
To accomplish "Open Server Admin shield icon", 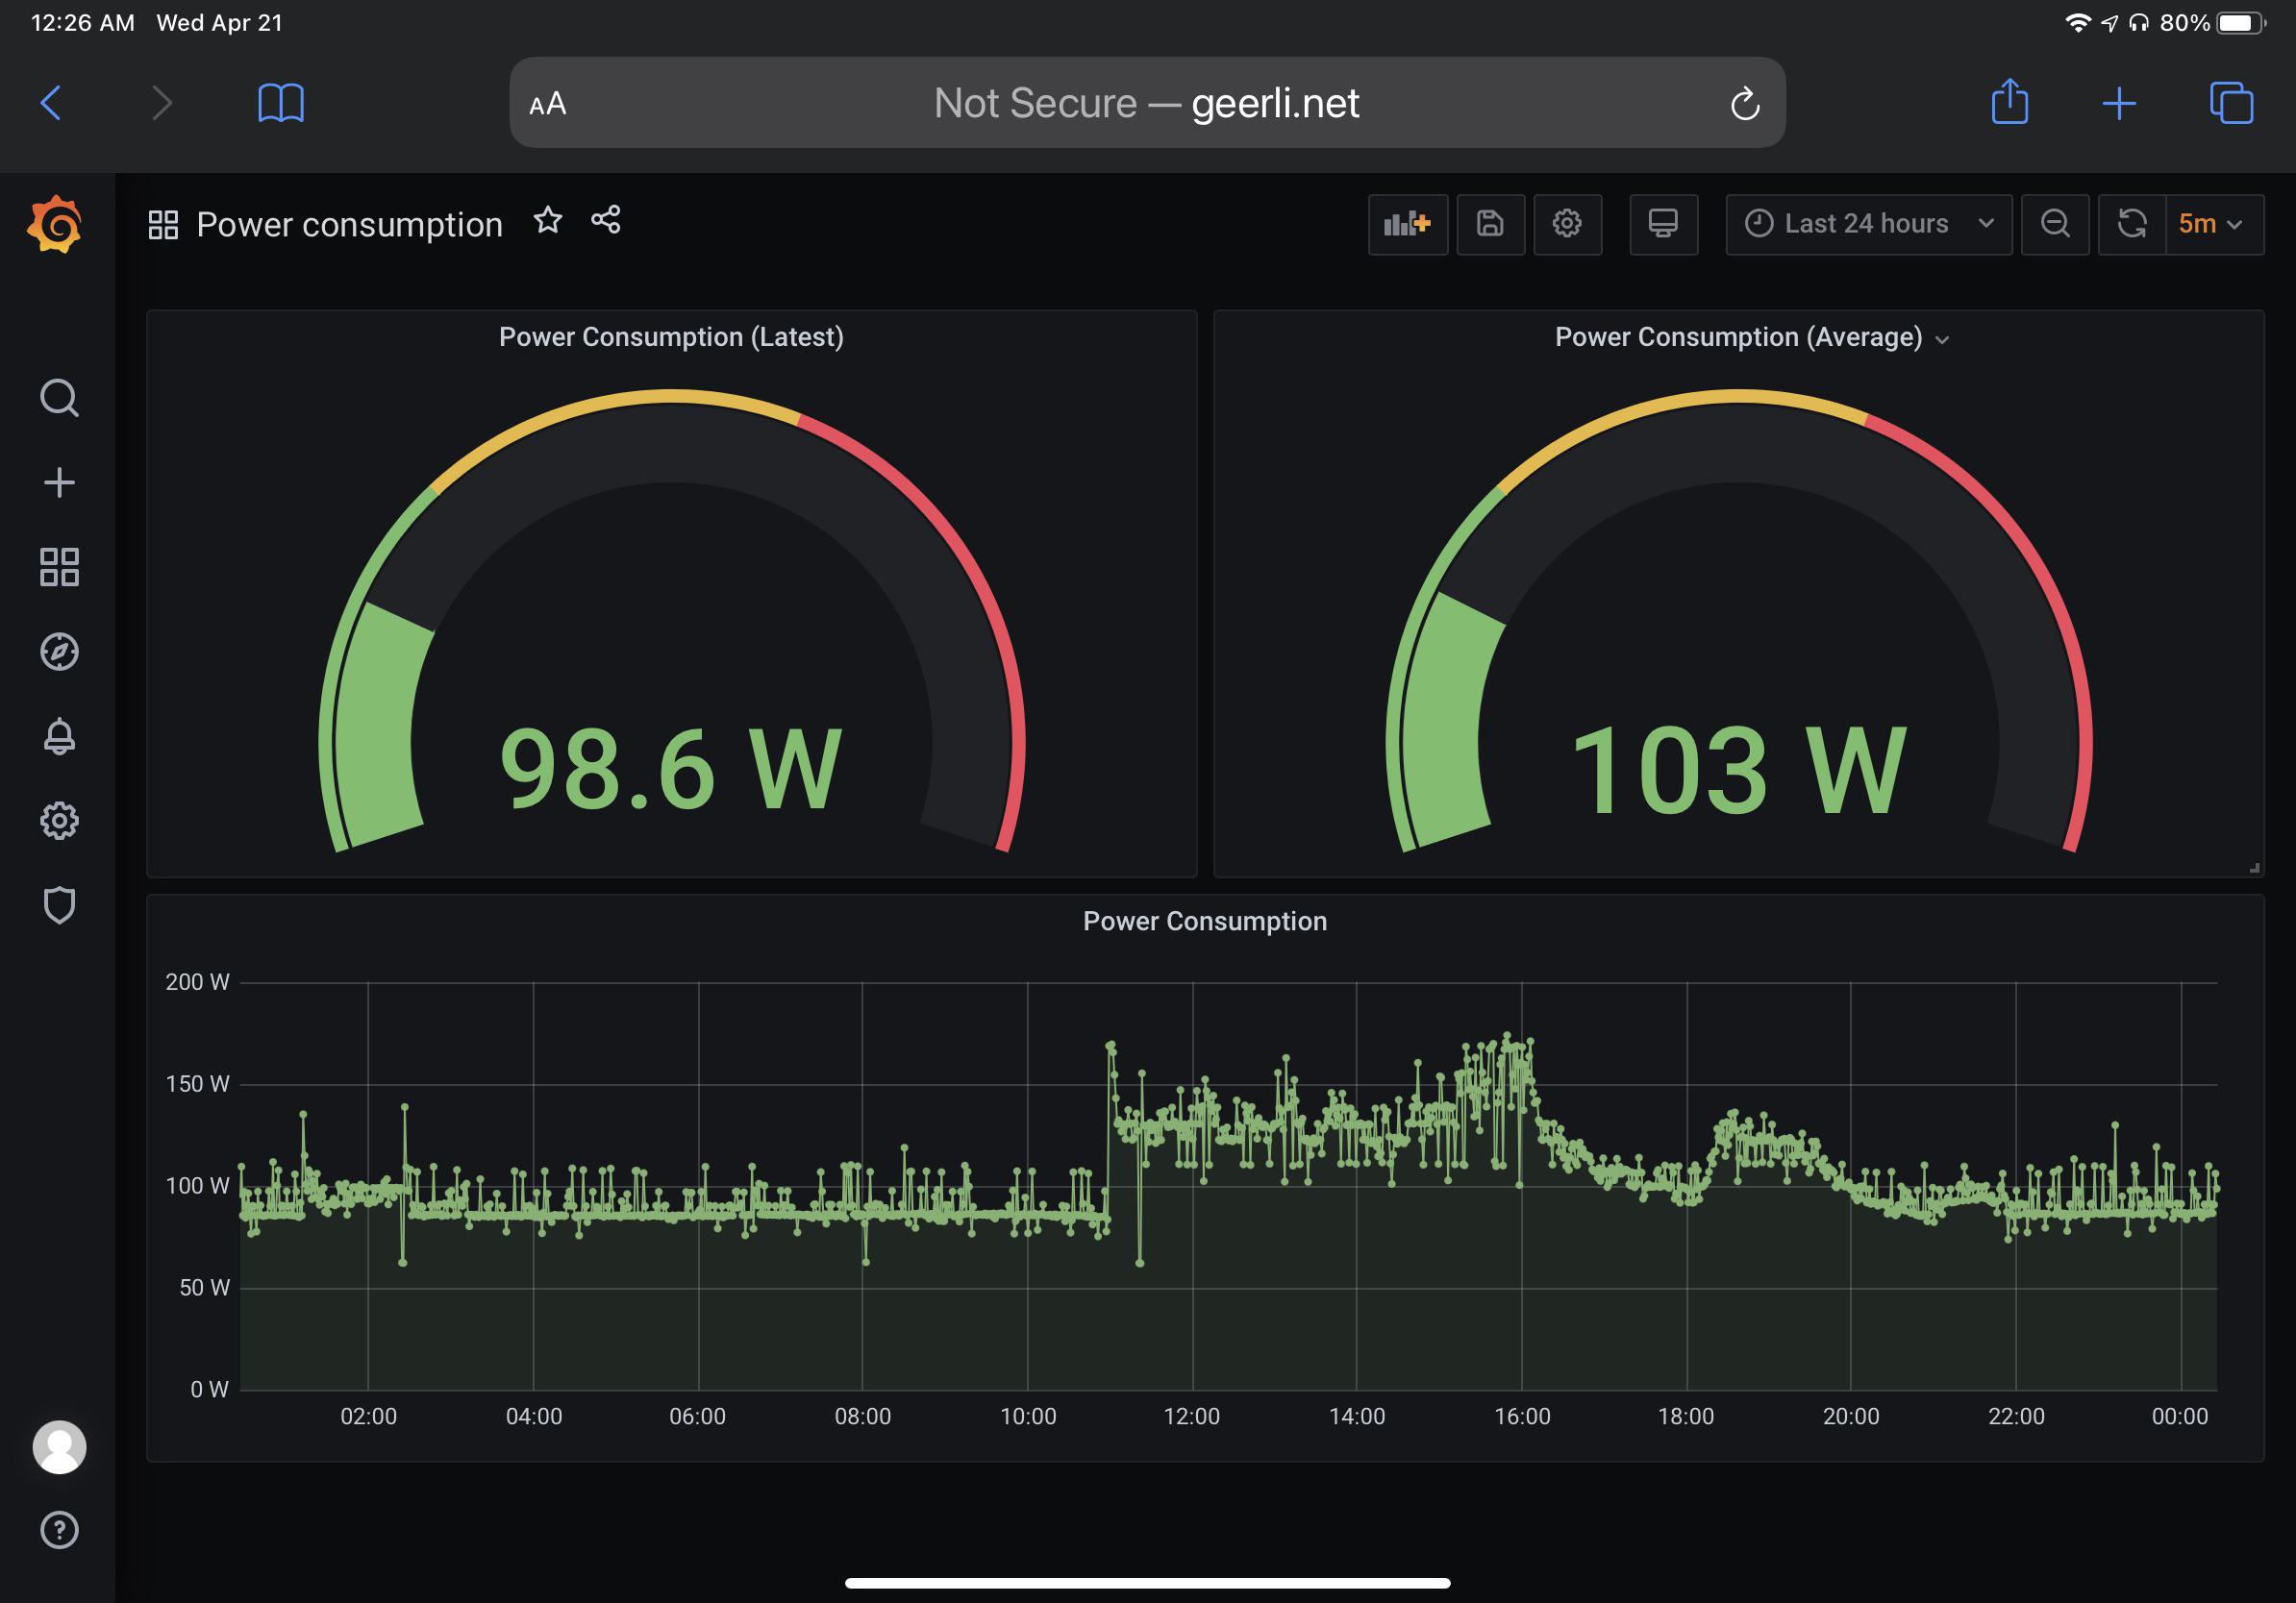I will point(59,905).
